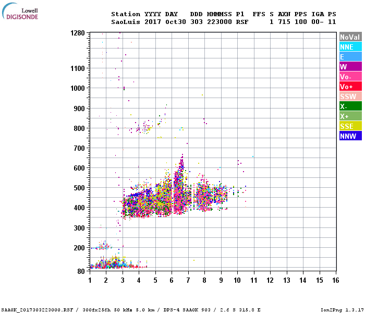Click the SSW legend swatch
The image size is (365, 313).
click(350, 96)
